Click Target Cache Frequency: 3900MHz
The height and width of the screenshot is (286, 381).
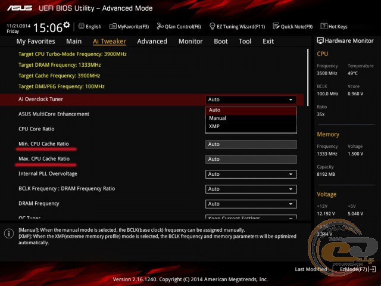pyautogui.click(x=60, y=76)
